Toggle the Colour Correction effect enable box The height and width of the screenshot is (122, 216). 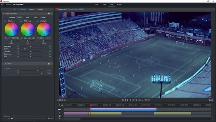(52, 13)
